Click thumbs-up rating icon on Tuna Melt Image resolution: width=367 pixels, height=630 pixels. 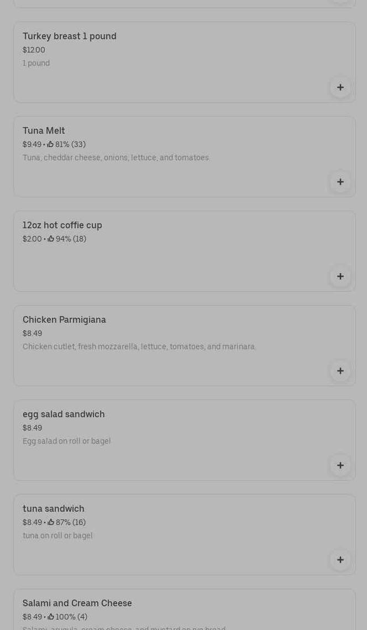tap(50, 144)
